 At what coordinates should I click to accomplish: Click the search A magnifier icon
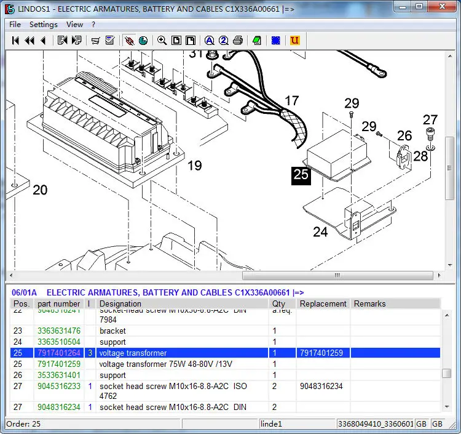[210, 41]
